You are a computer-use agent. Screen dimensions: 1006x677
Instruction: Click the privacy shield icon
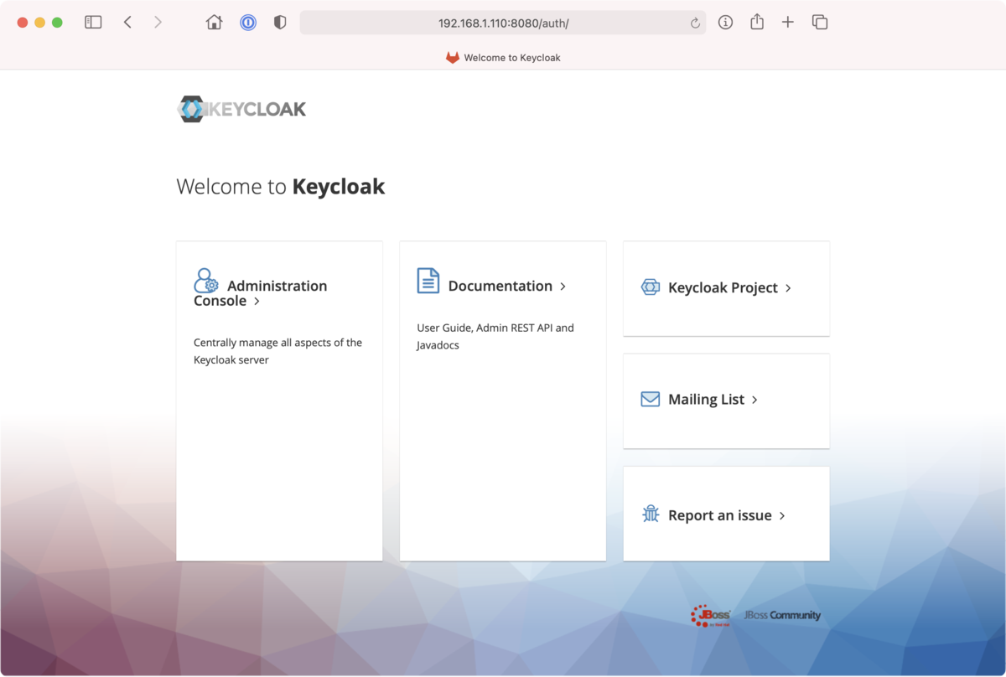[280, 23]
